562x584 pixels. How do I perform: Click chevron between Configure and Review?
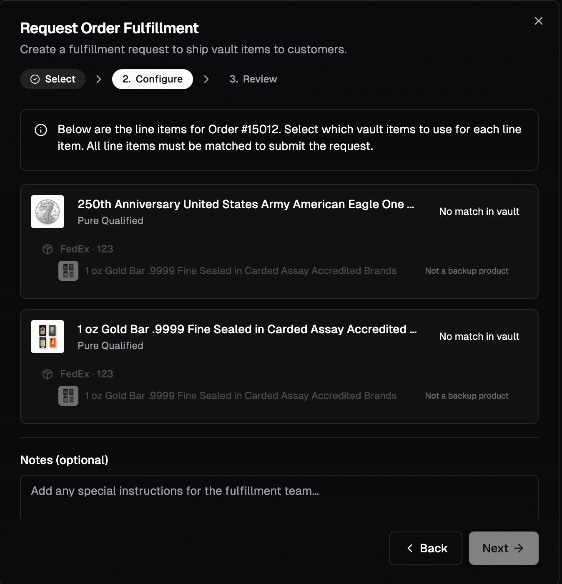coord(206,79)
